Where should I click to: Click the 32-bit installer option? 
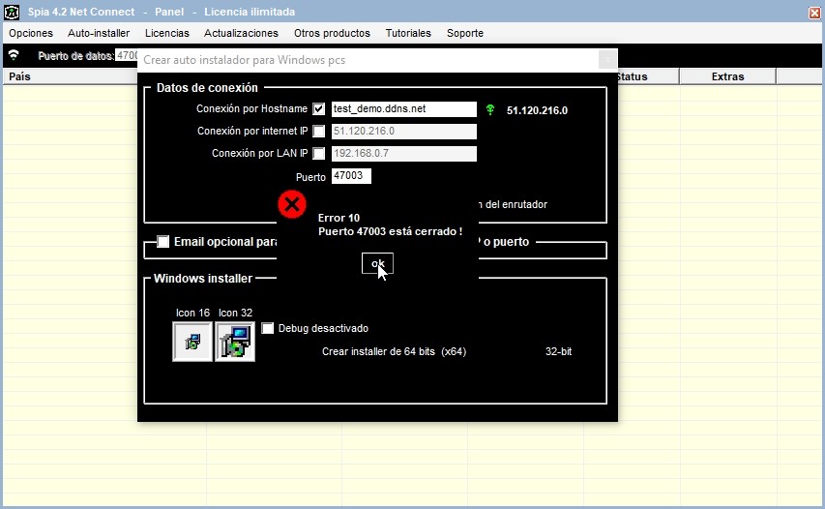(x=558, y=351)
